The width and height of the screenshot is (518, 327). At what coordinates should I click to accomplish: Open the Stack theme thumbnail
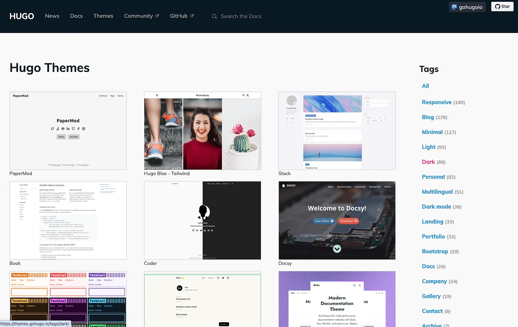click(x=337, y=131)
